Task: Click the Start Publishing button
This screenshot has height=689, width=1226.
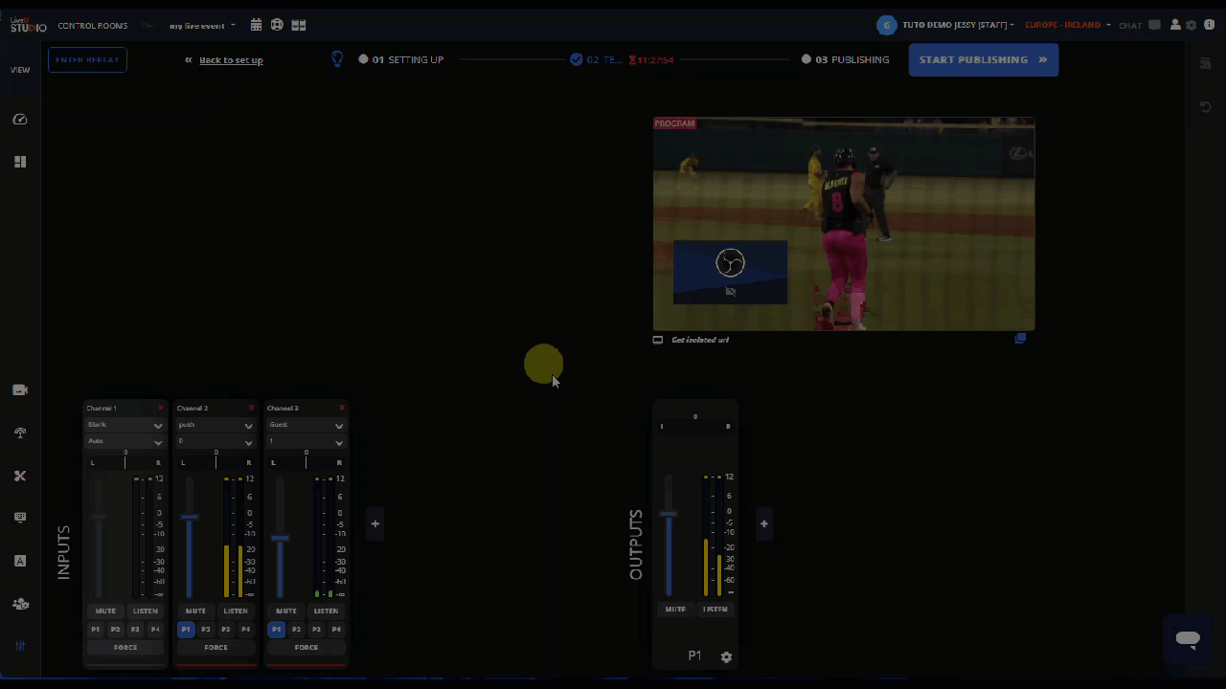Action: [x=983, y=59]
